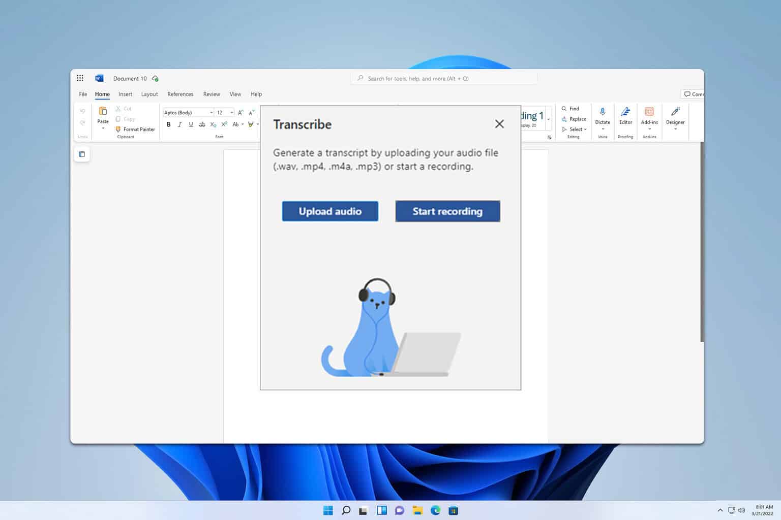Switch to the Review tab

coord(212,94)
